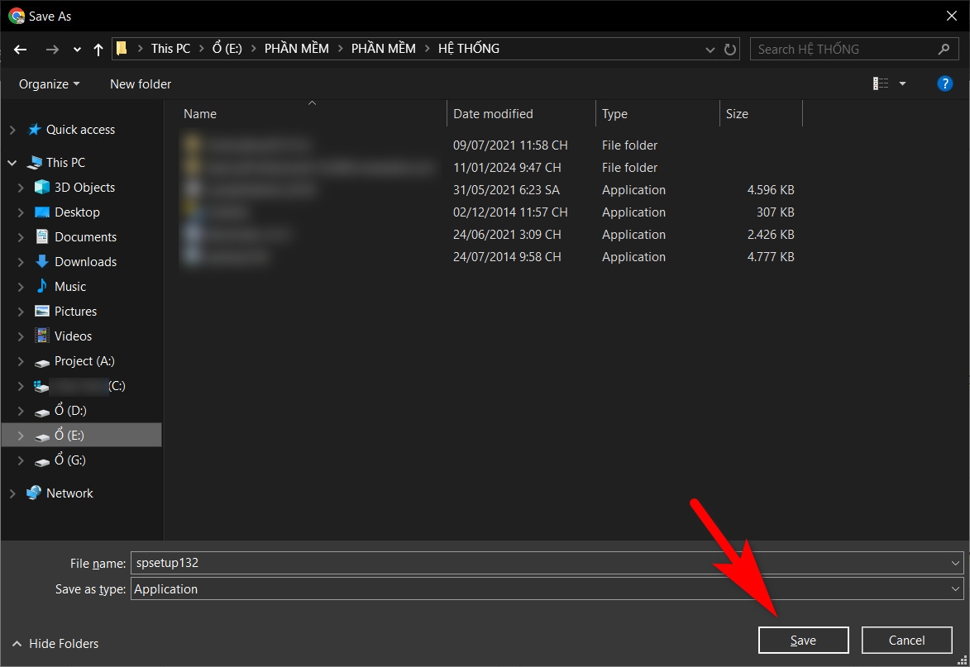The width and height of the screenshot is (970, 667).
Task: Open the Organize menu
Action: pyautogui.click(x=49, y=84)
